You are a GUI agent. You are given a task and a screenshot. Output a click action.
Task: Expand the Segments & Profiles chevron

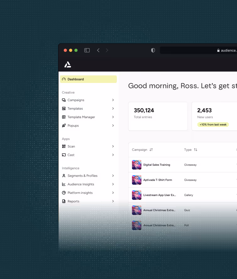113,176
